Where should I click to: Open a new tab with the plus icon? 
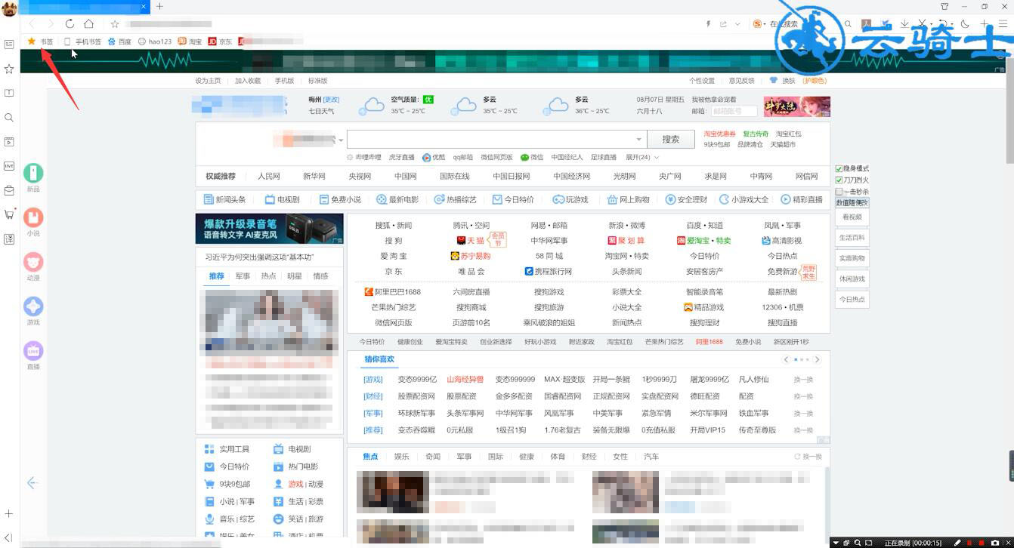pos(159,6)
